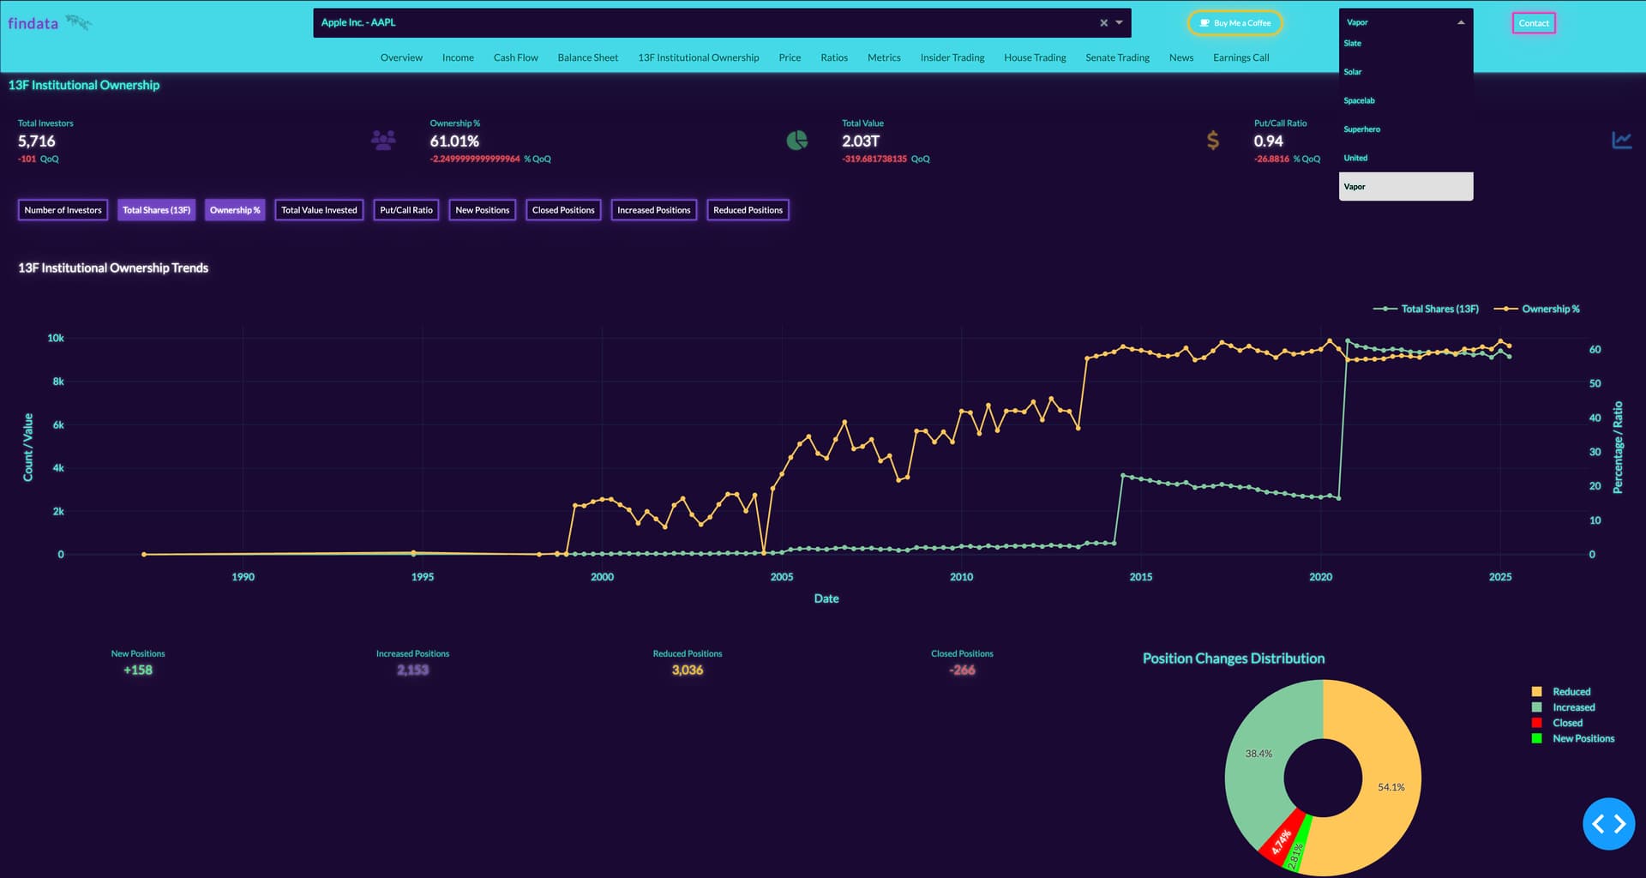Click the Reduced Positions value 3,036
1646x878 pixels.
click(688, 671)
